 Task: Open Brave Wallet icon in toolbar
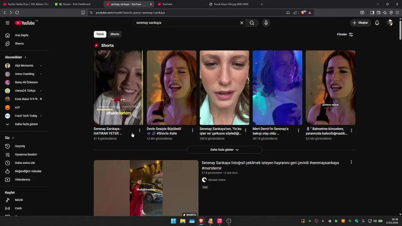pyautogui.click(x=378, y=13)
